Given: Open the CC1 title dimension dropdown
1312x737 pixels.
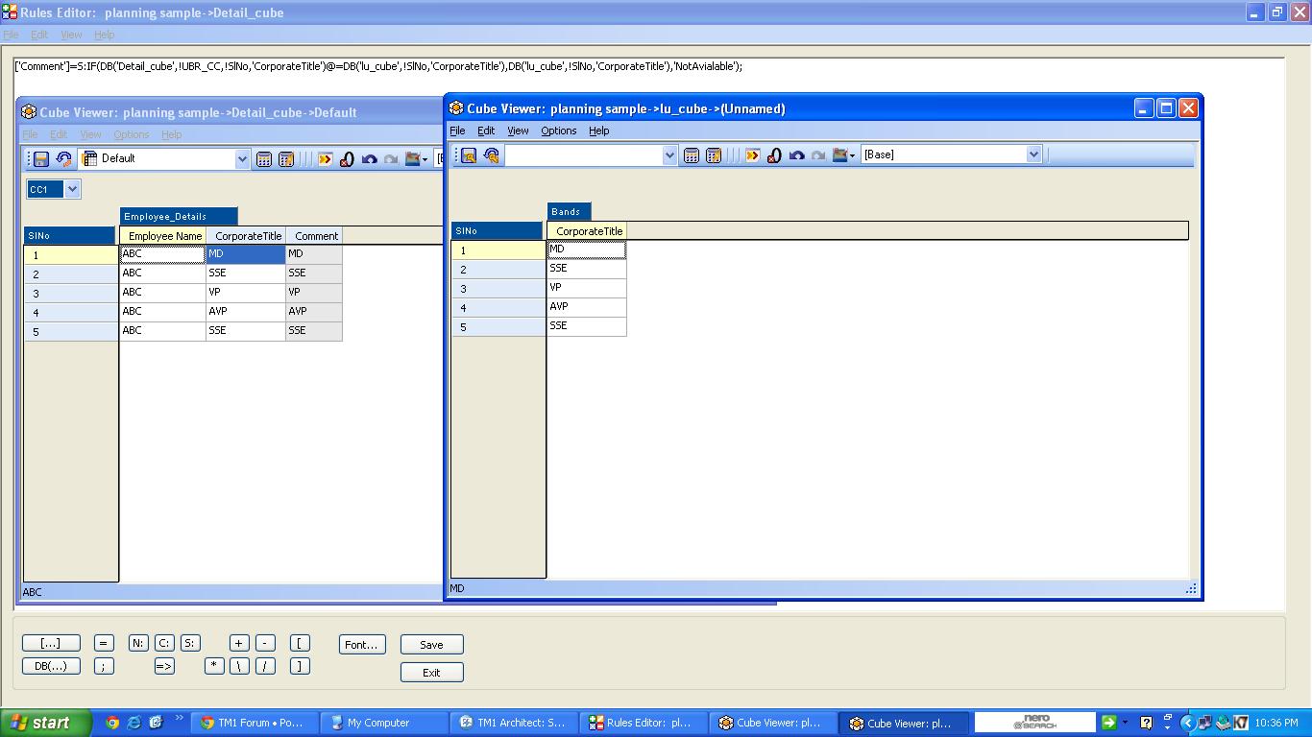Looking at the screenshot, I should pos(72,189).
